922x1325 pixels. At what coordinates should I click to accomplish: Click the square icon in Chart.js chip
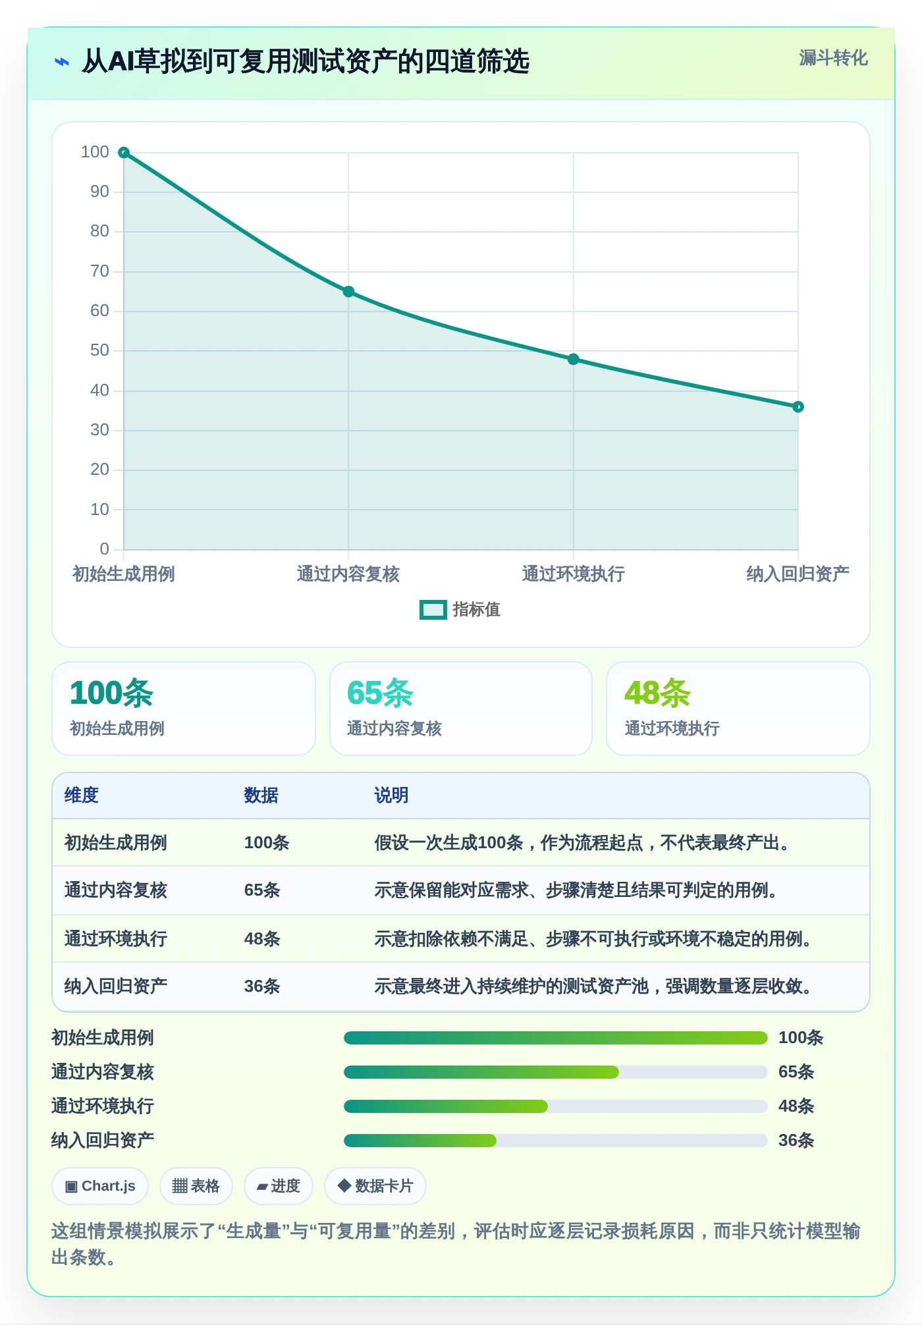[x=71, y=1187]
